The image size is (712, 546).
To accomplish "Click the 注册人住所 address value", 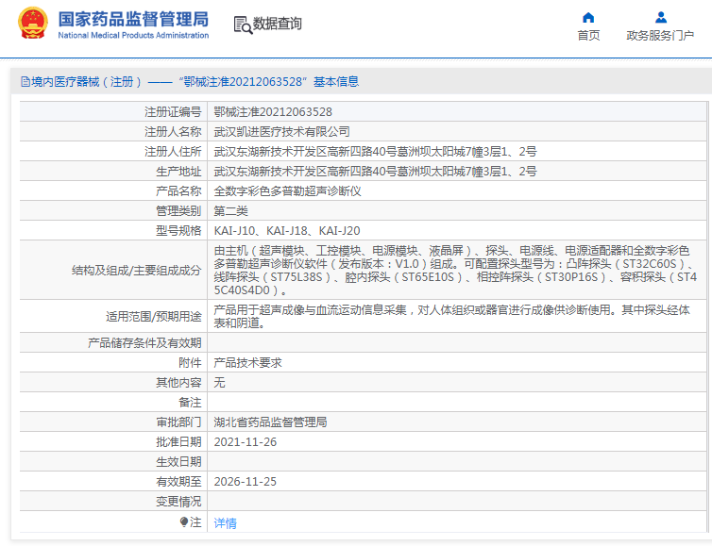I will (375, 152).
